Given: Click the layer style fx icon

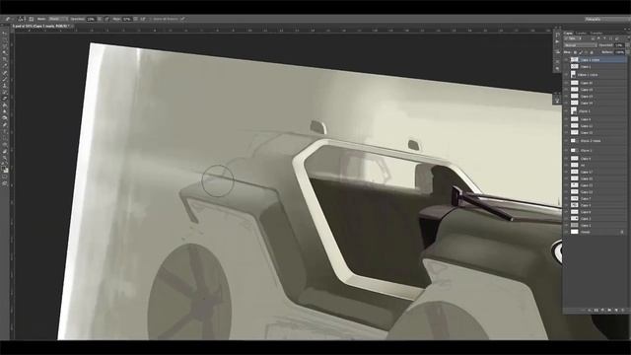Looking at the screenshot, I should (x=590, y=310).
